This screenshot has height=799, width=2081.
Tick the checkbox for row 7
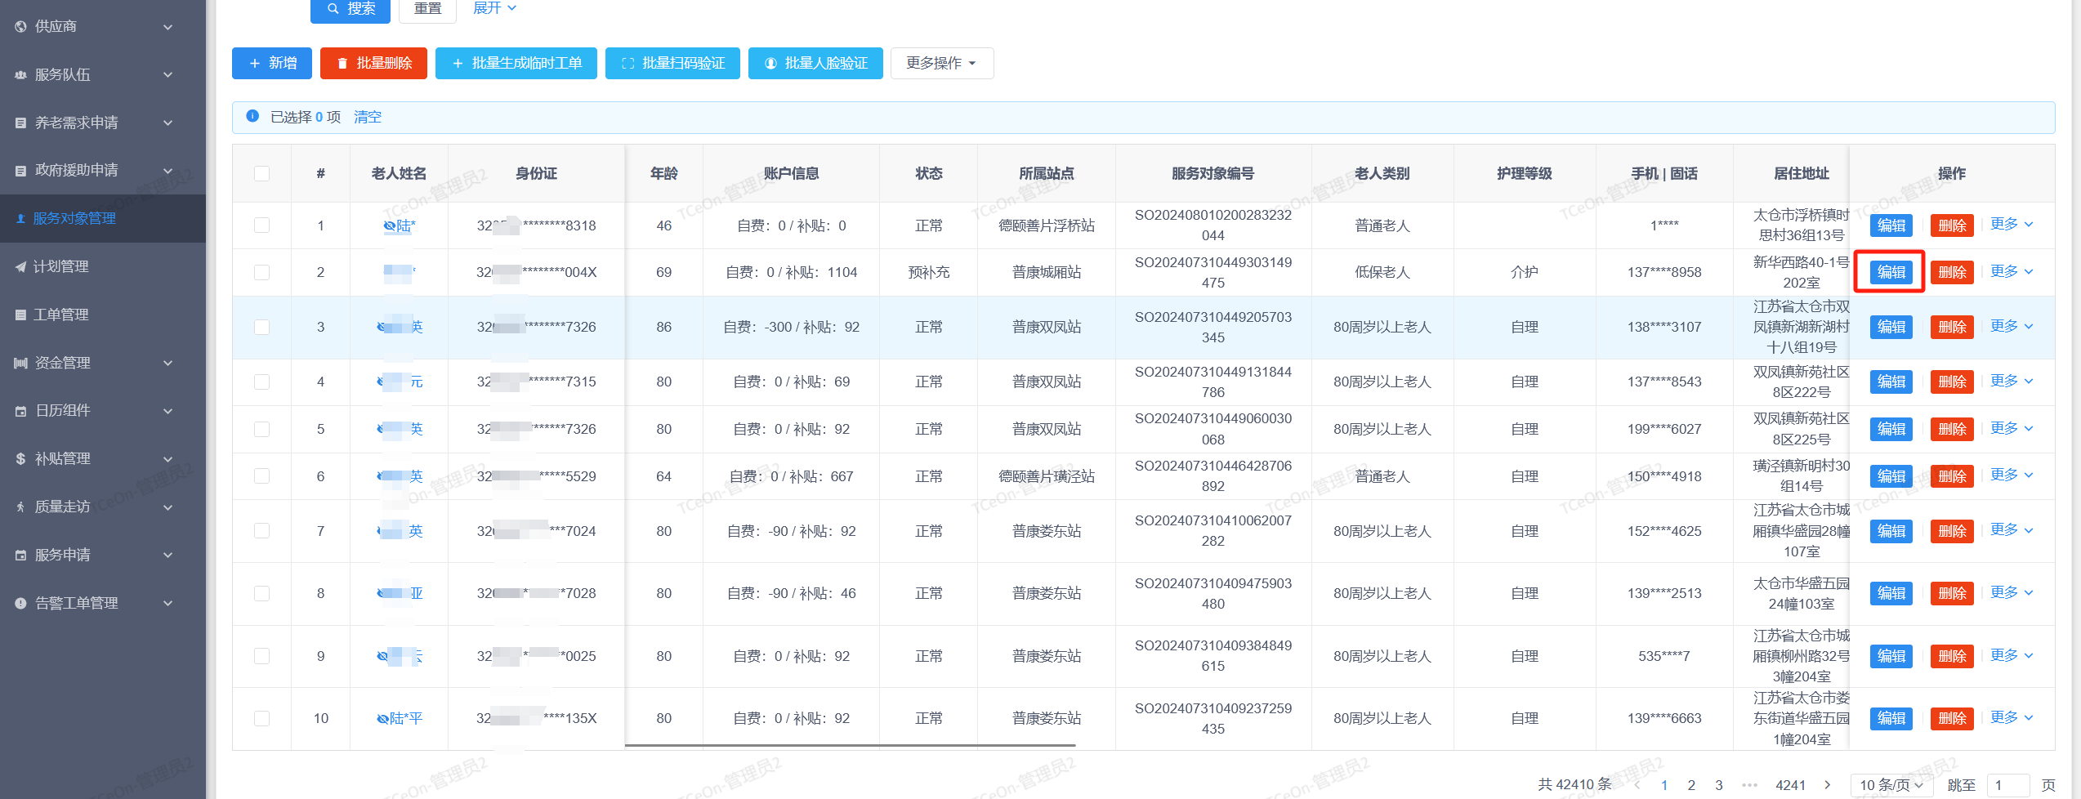tap(261, 531)
